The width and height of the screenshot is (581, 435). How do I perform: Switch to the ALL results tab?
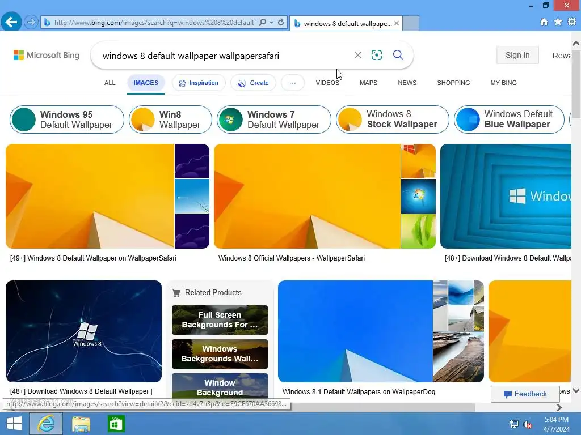[x=110, y=83]
